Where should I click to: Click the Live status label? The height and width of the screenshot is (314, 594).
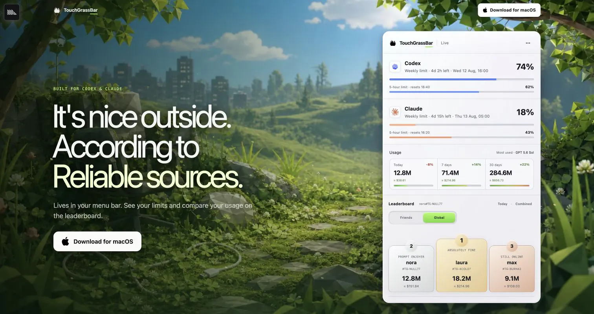coord(445,43)
